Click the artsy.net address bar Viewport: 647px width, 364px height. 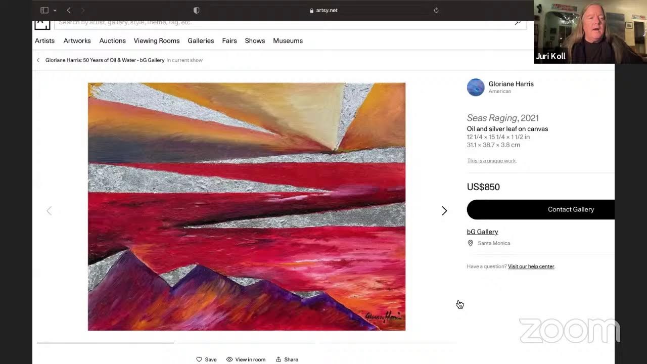click(x=323, y=10)
